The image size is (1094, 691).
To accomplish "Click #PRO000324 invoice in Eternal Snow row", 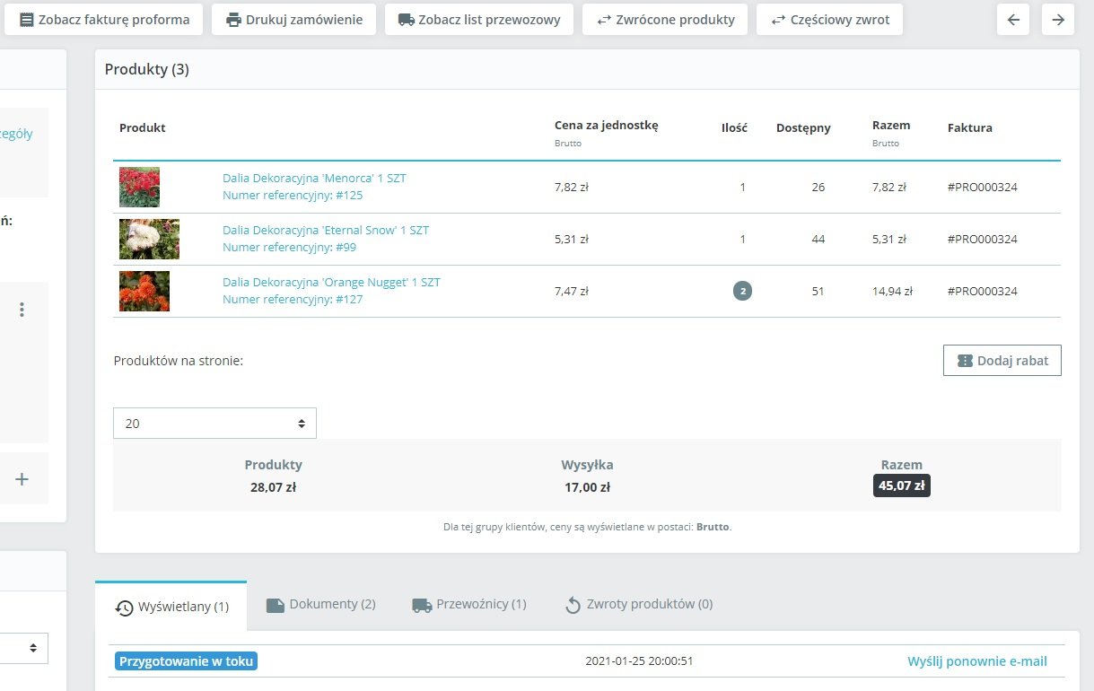I will pyautogui.click(x=983, y=239).
